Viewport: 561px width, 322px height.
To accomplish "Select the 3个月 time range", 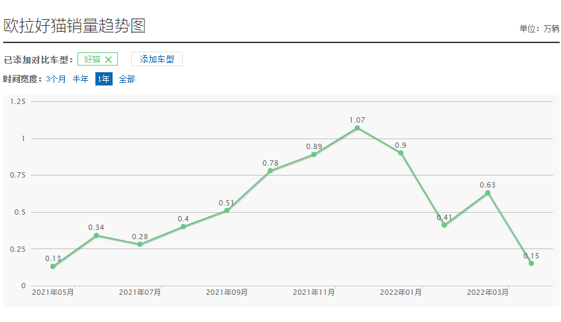I will 56,79.
